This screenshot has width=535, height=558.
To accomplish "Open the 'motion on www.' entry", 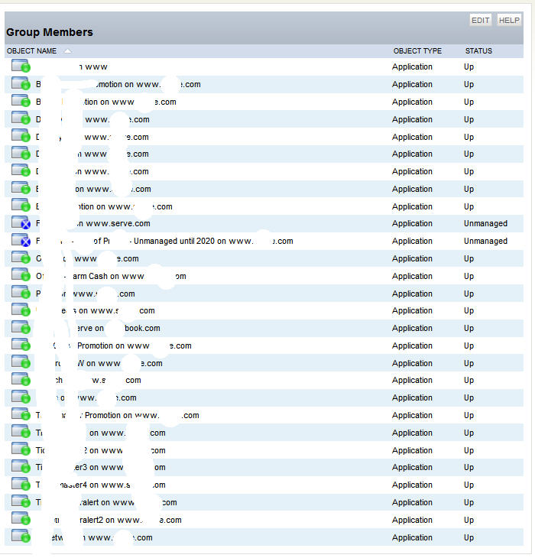I will pyautogui.click(x=118, y=84).
